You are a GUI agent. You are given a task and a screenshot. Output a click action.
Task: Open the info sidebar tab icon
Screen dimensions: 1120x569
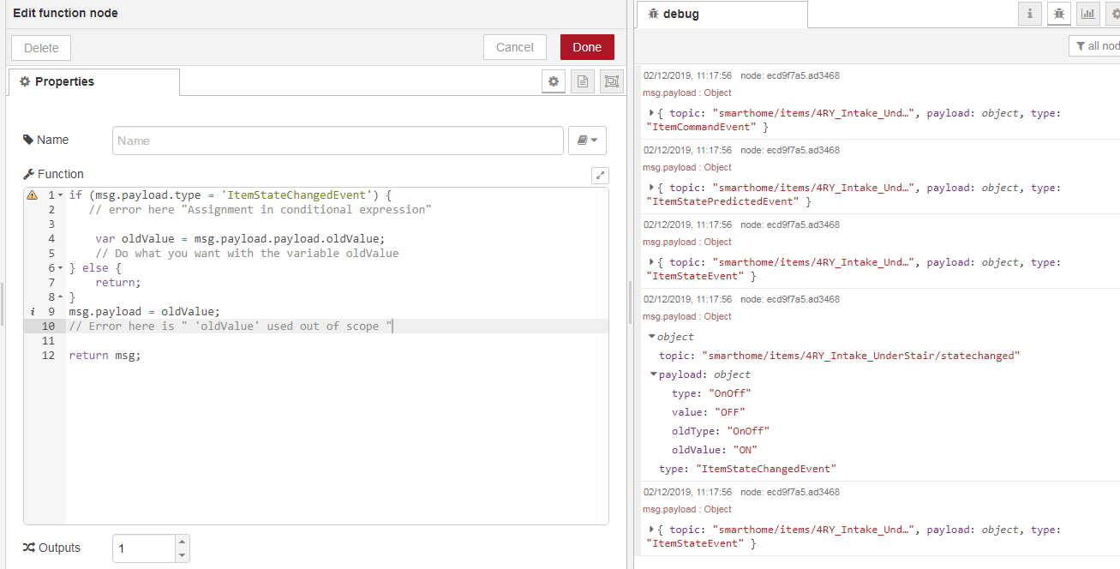(1030, 14)
